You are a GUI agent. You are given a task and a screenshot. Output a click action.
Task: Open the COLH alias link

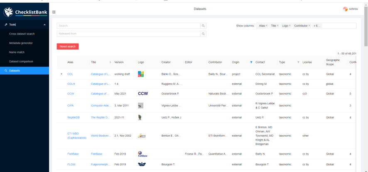(x=71, y=84)
